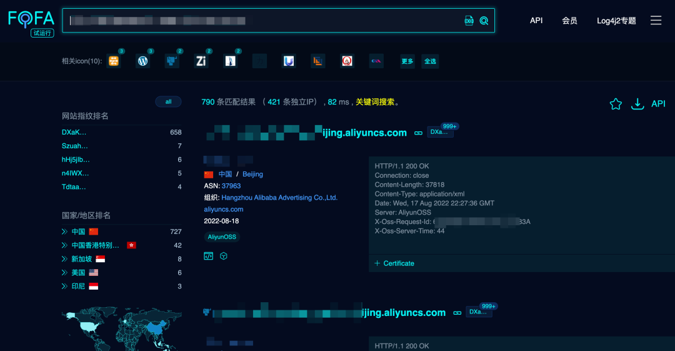Click the aliyuncs.com domain link
This screenshot has width=675, height=351.
pyautogui.click(x=223, y=209)
